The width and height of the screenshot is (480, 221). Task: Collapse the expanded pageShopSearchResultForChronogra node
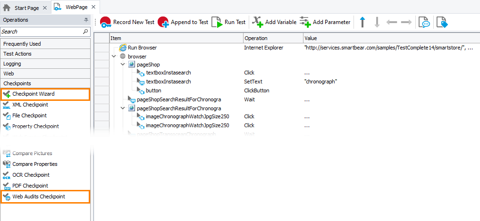click(123, 108)
